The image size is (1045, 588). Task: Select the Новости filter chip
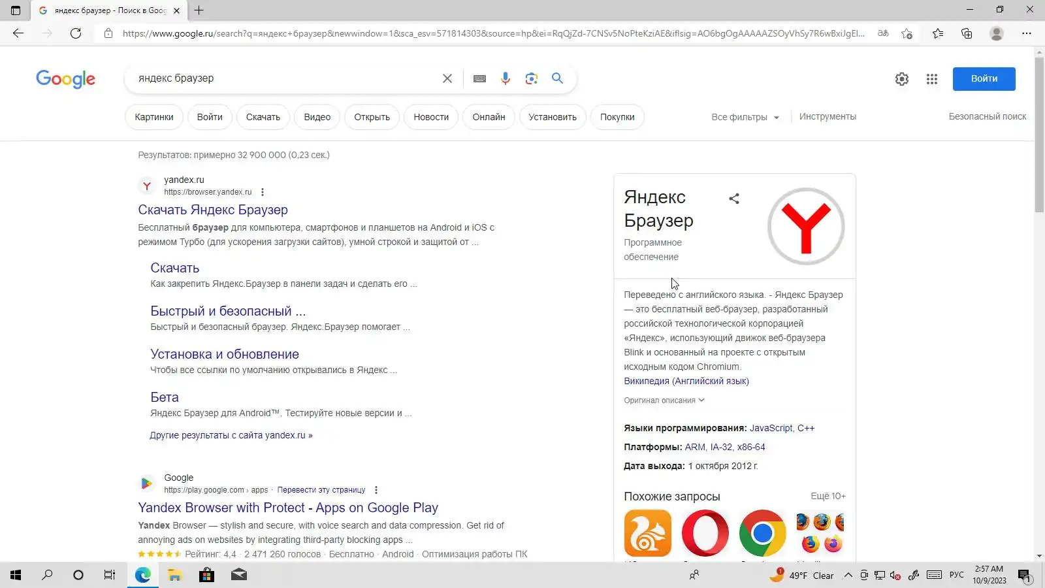[x=431, y=117]
